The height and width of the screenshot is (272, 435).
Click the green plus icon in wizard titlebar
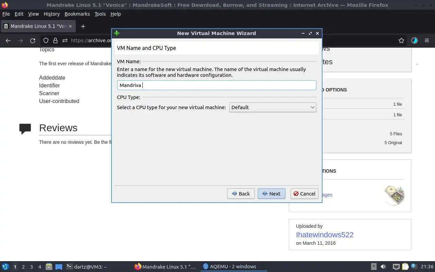[x=117, y=33]
